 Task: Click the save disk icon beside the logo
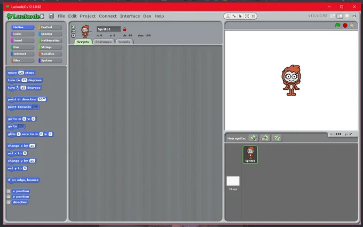pos(51,16)
